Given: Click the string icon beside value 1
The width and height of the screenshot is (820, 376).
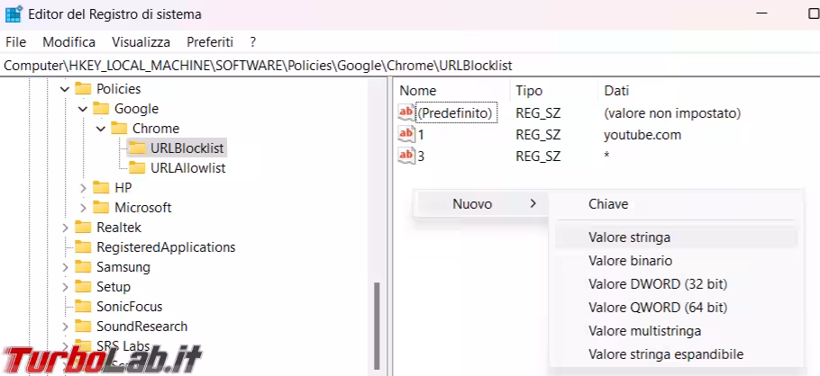Looking at the screenshot, I should [406, 135].
